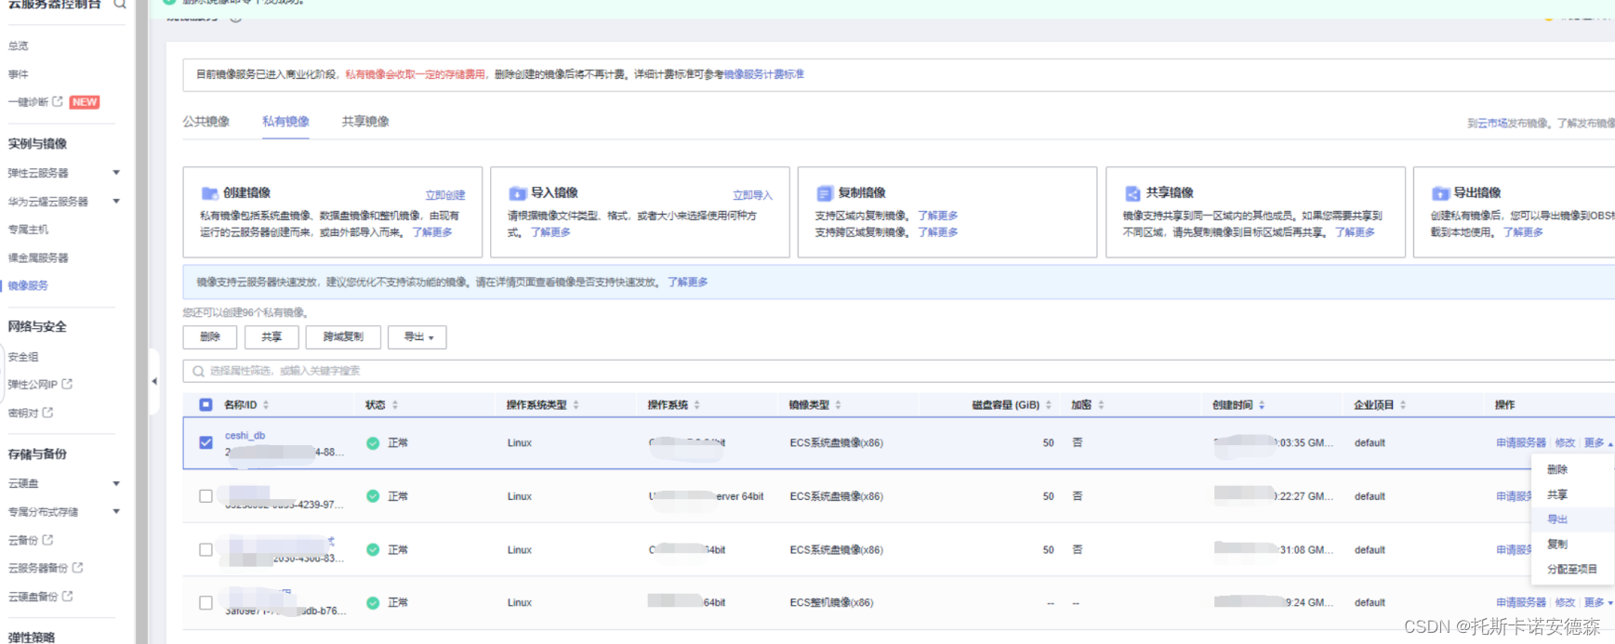
Task: Open the 导出 dropdown button above the table
Action: 417,337
